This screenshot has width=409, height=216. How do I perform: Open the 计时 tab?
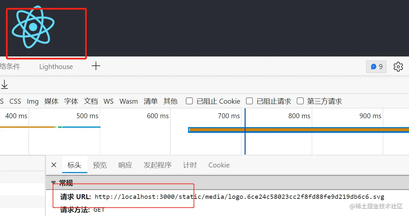(x=190, y=165)
